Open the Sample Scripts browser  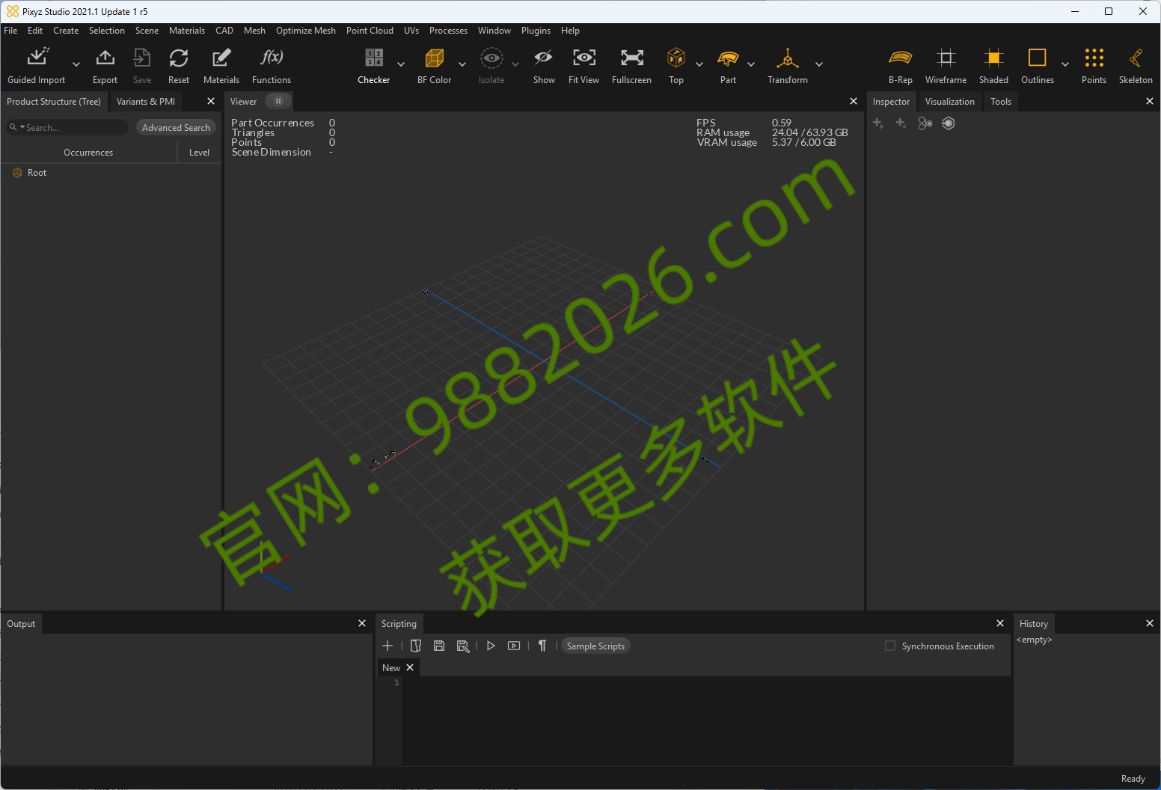pos(595,646)
